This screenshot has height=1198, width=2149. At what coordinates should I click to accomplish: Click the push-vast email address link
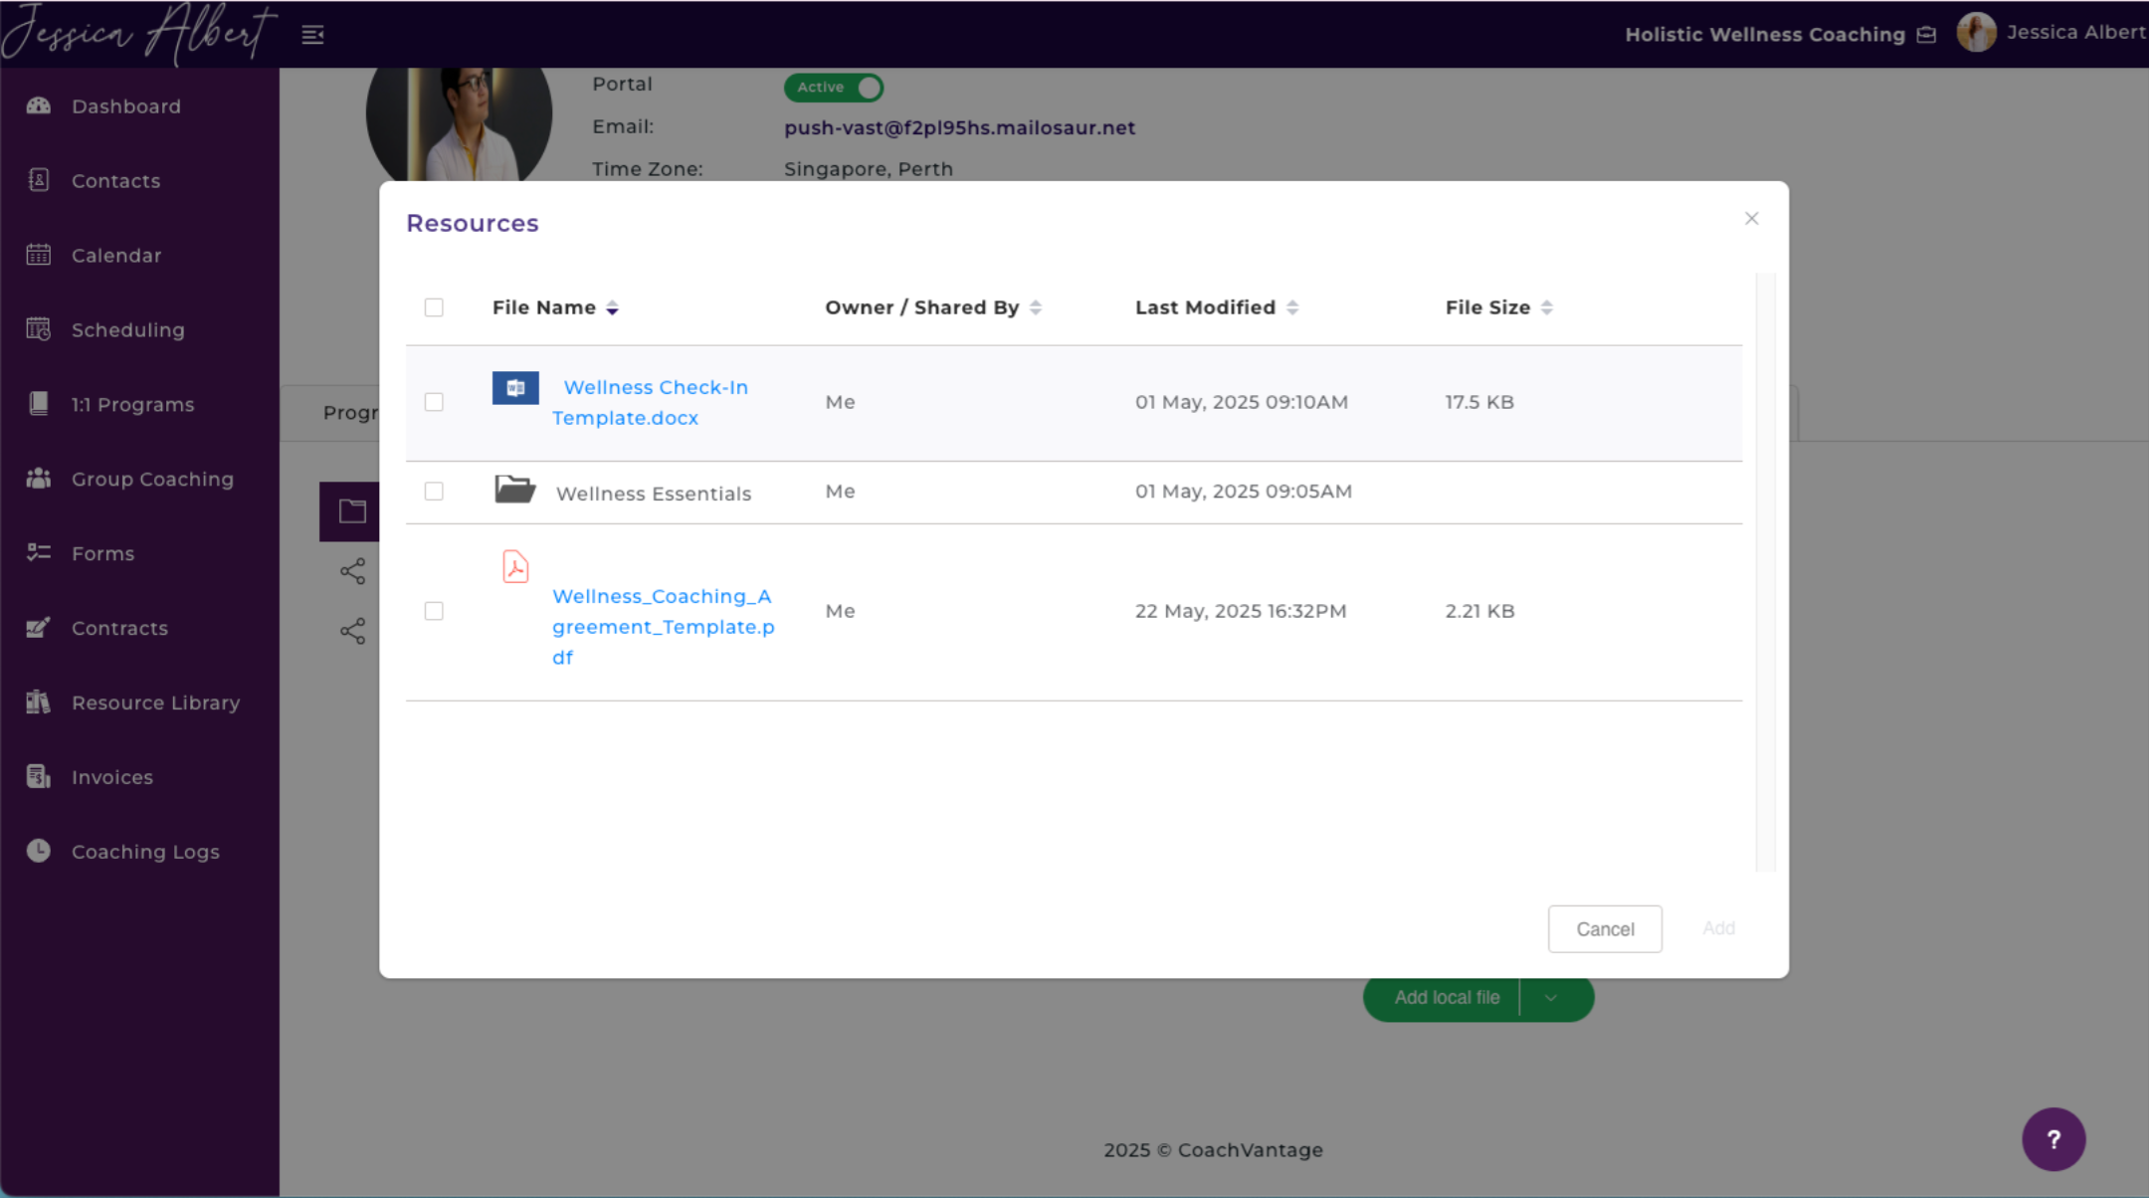959,127
